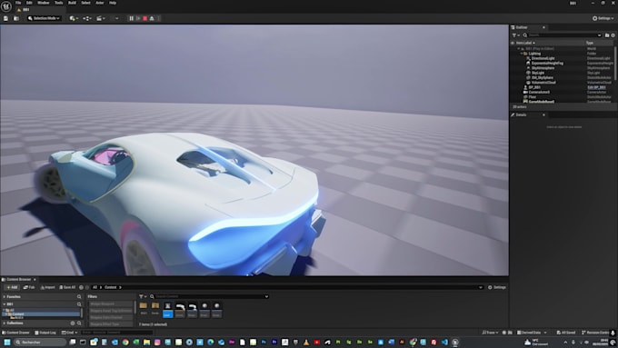Pause the play-in-editor simulation
Viewport: 618px width, 348px height.
[x=131, y=18]
